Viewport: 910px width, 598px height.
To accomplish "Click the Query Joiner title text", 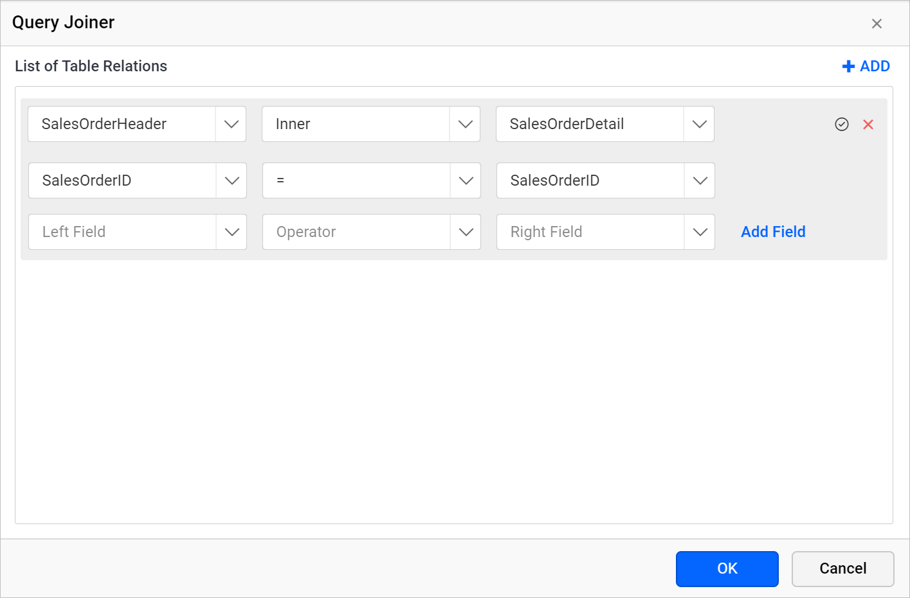I will (63, 22).
